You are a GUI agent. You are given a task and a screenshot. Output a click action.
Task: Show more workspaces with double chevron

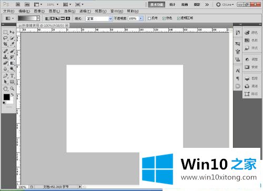click(207, 5)
